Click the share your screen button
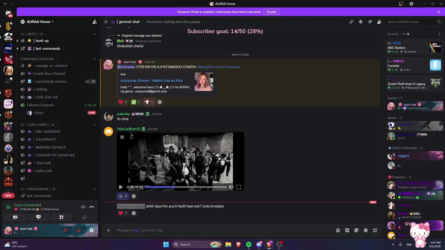 pos(38,217)
